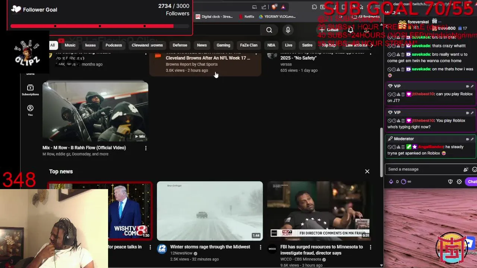The width and height of the screenshot is (477, 268).
Task: Close the Top news shelf
Action: 367,171
